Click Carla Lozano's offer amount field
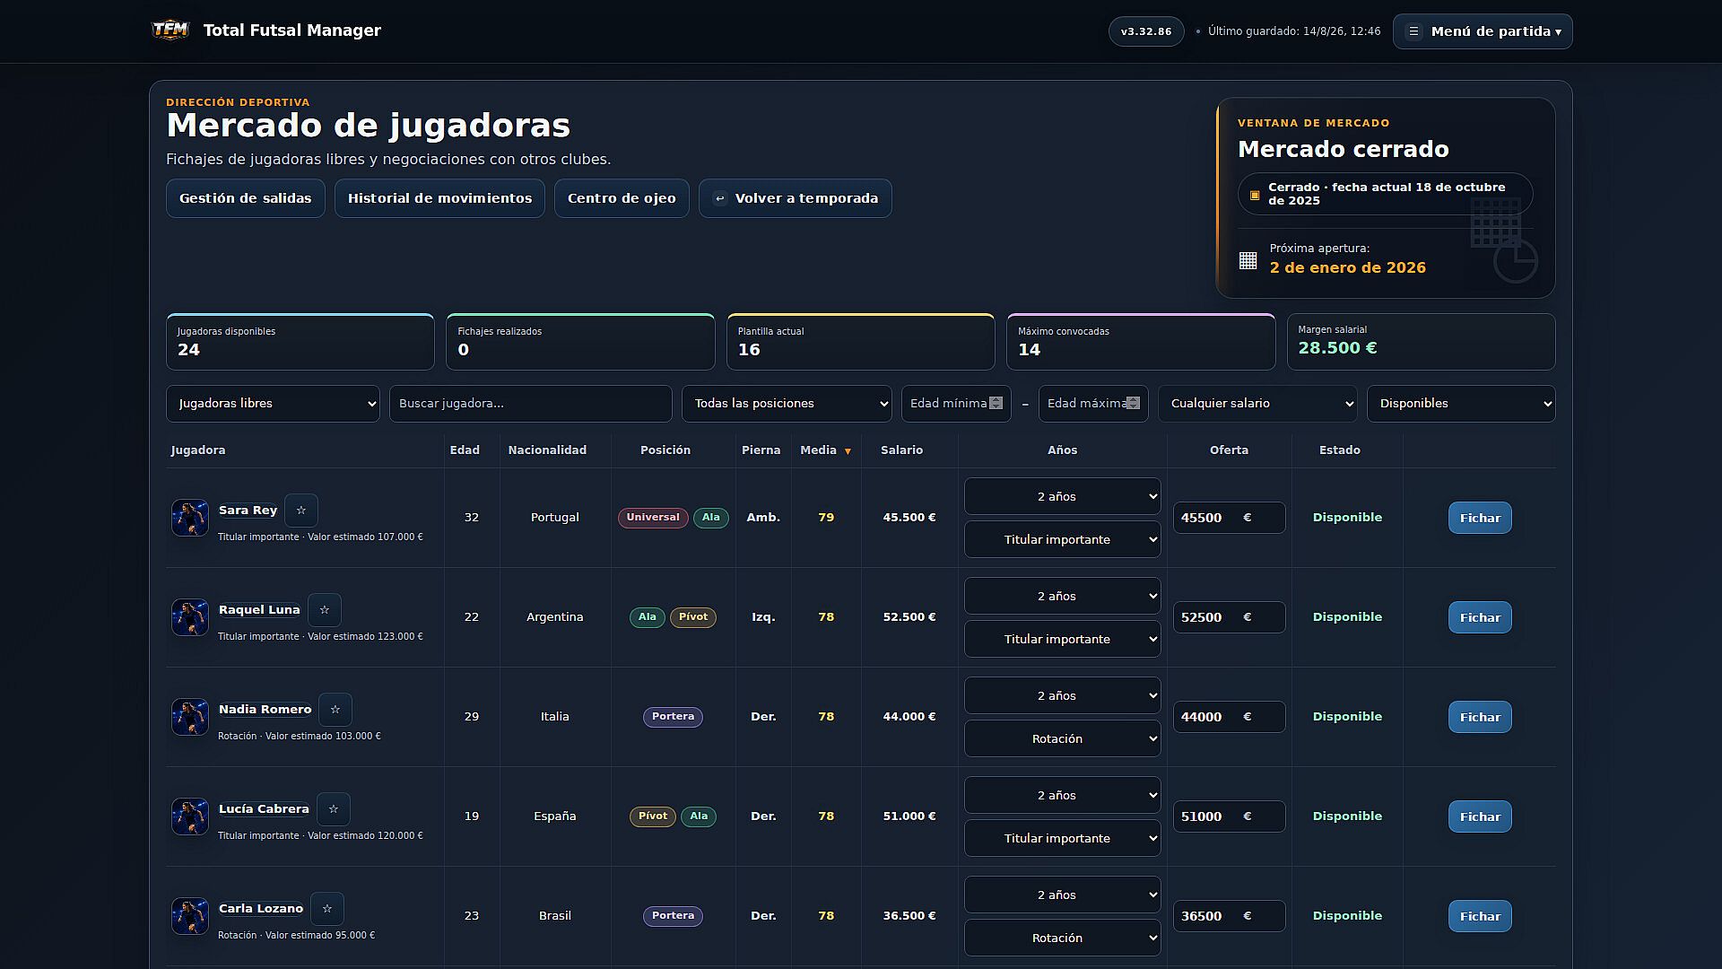The height and width of the screenshot is (969, 1722). tap(1229, 916)
